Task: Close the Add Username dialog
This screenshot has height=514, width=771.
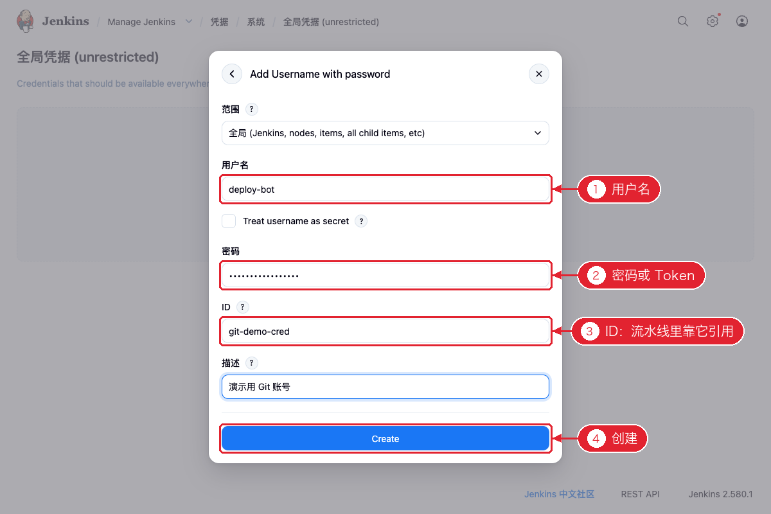Action: coord(539,74)
